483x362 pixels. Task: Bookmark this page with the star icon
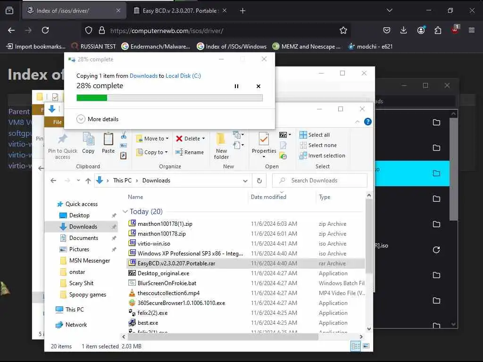(343, 30)
